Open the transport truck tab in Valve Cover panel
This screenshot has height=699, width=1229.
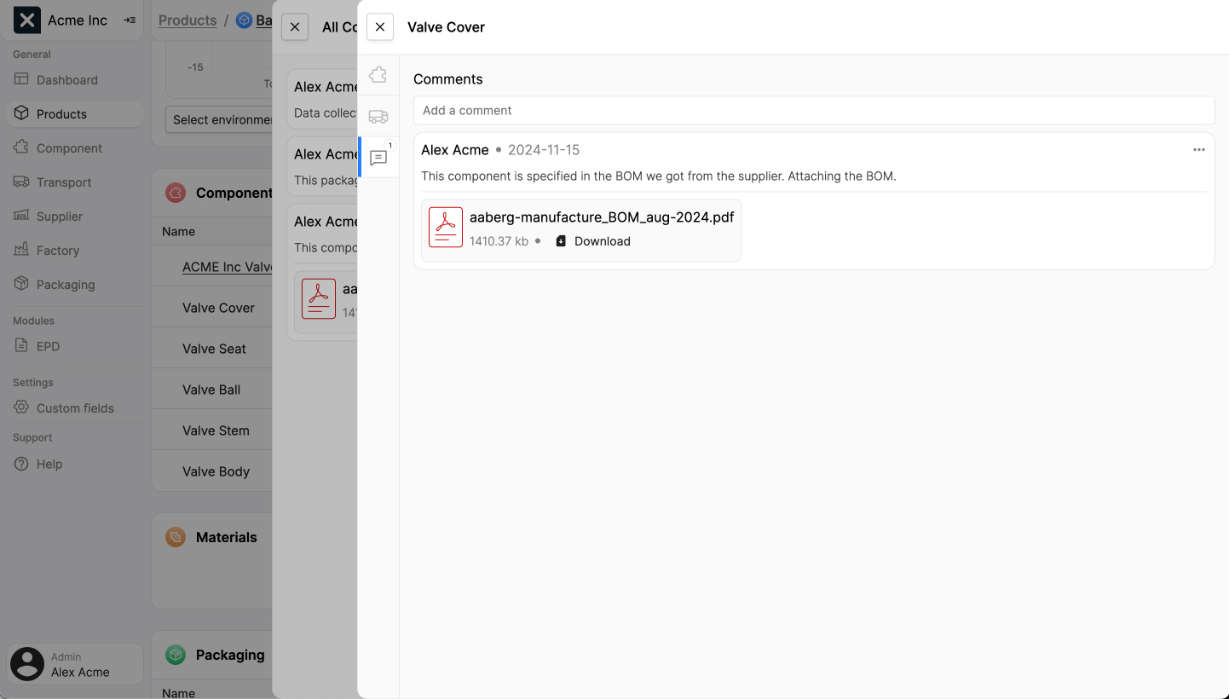378,117
